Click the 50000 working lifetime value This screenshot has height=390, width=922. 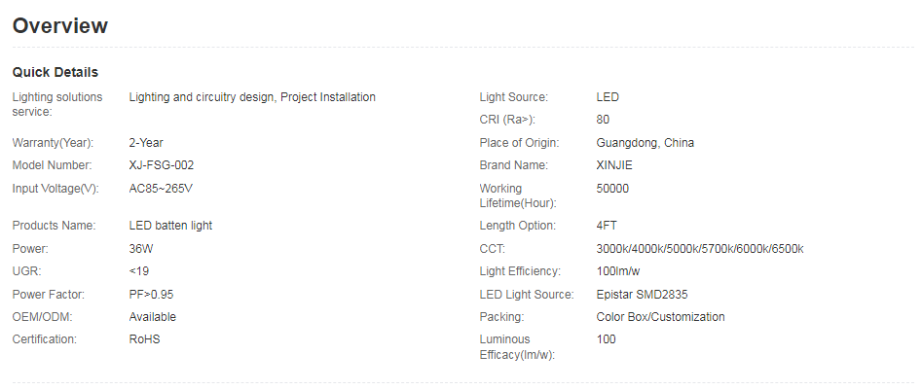click(612, 189)
